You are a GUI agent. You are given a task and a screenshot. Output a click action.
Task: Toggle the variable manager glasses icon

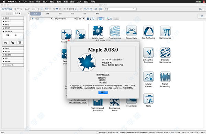click(x=5, y=43)
